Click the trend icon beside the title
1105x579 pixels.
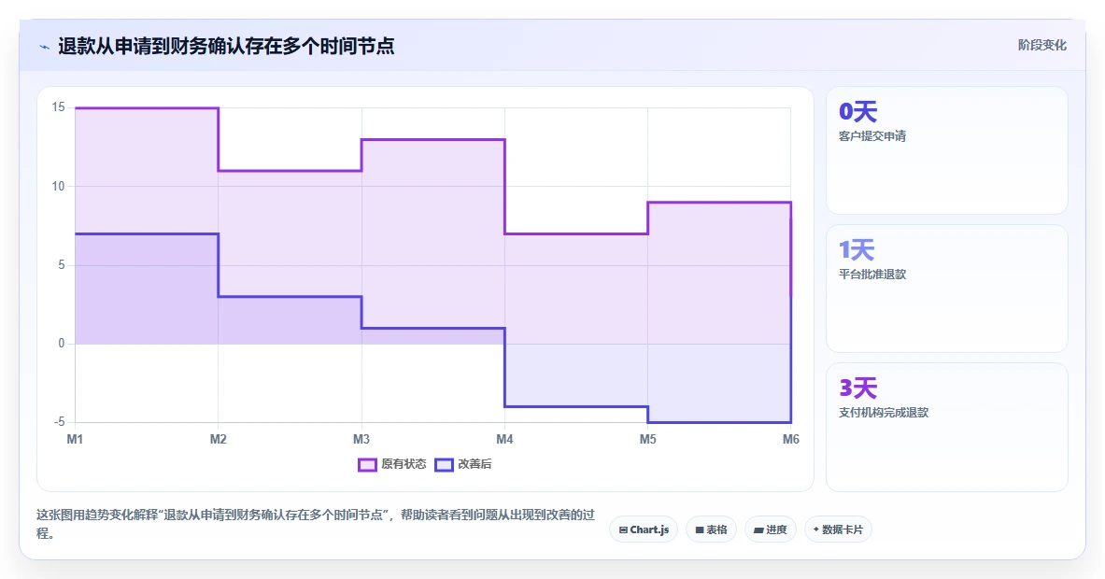click(45, 48)
